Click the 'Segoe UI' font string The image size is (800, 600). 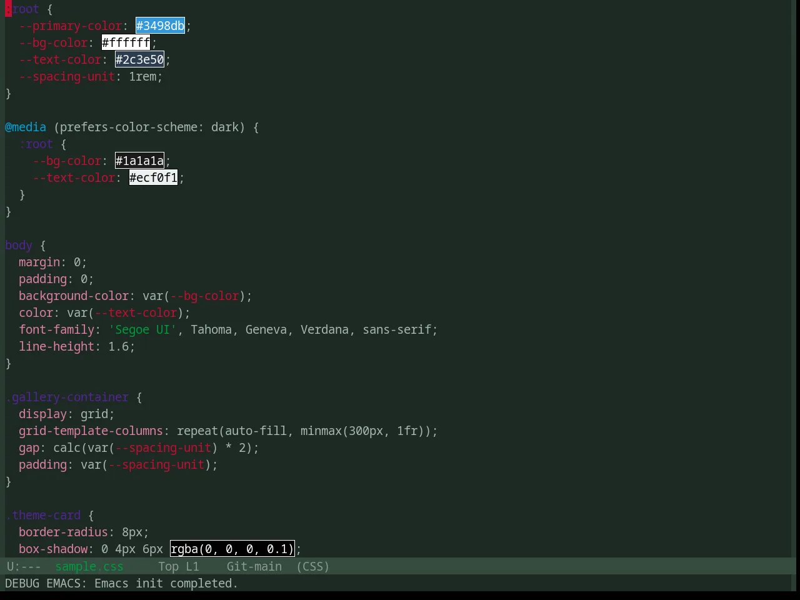142,329
